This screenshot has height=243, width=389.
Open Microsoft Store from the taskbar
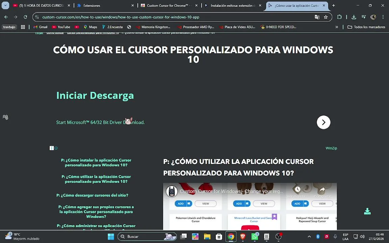219,237
